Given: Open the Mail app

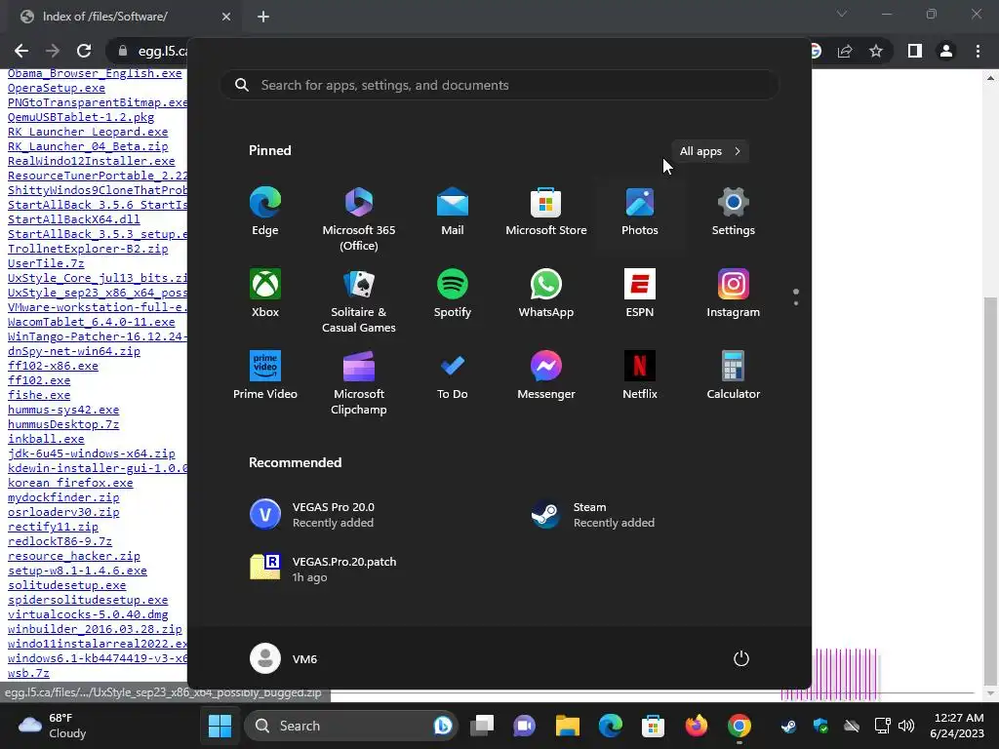Looking at the screenshot, I should 453,212.
